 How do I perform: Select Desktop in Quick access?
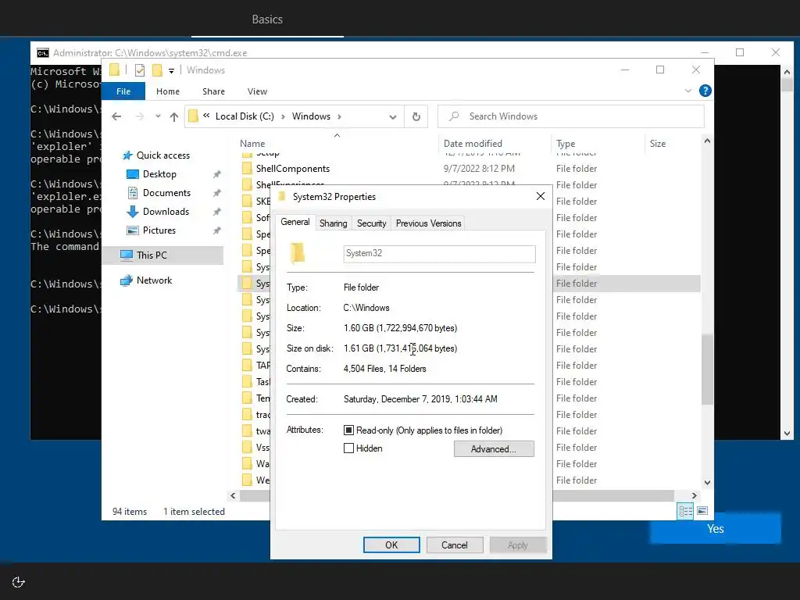(159, 174)
